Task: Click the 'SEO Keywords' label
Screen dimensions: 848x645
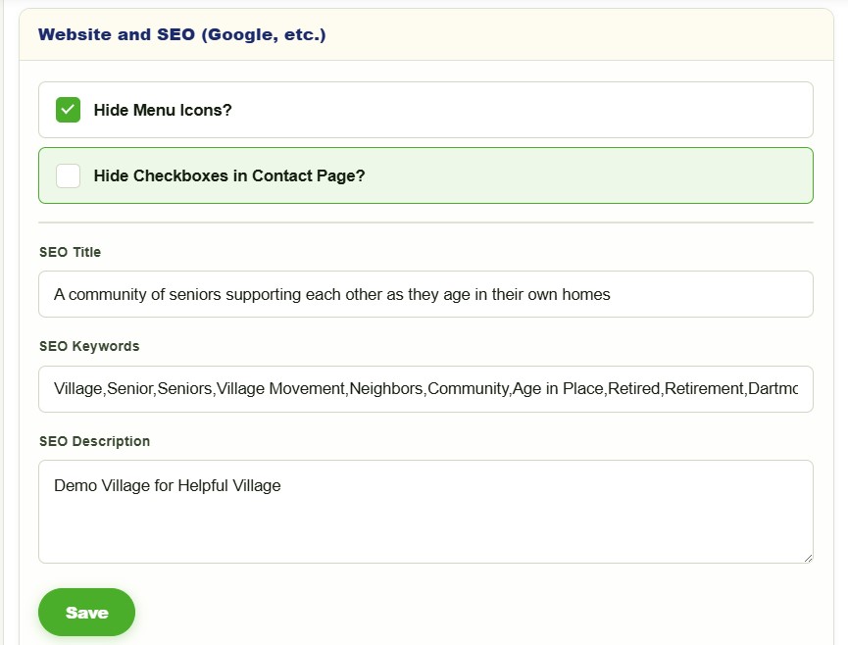Action: (89, 346)
